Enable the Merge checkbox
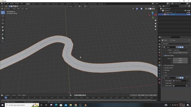 165,70
